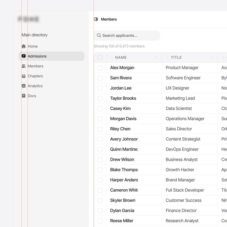Click the name Taylor Brooks
This screenshot has height=227, width=227.
(123, 98)
